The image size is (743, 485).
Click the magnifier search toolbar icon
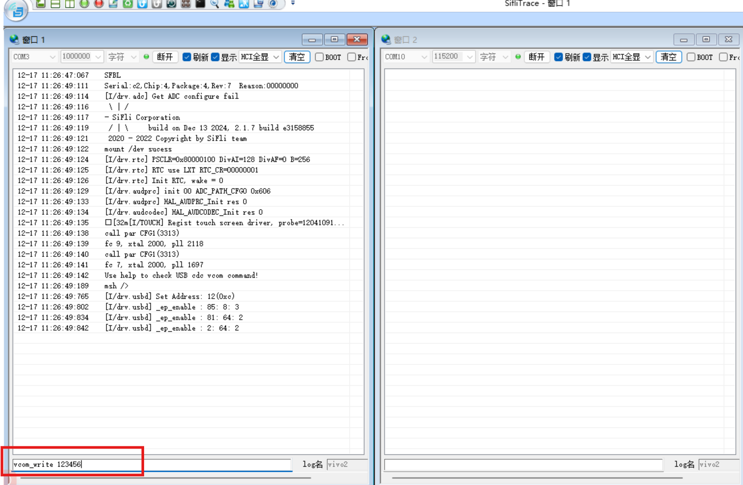(x=214, y=4)
